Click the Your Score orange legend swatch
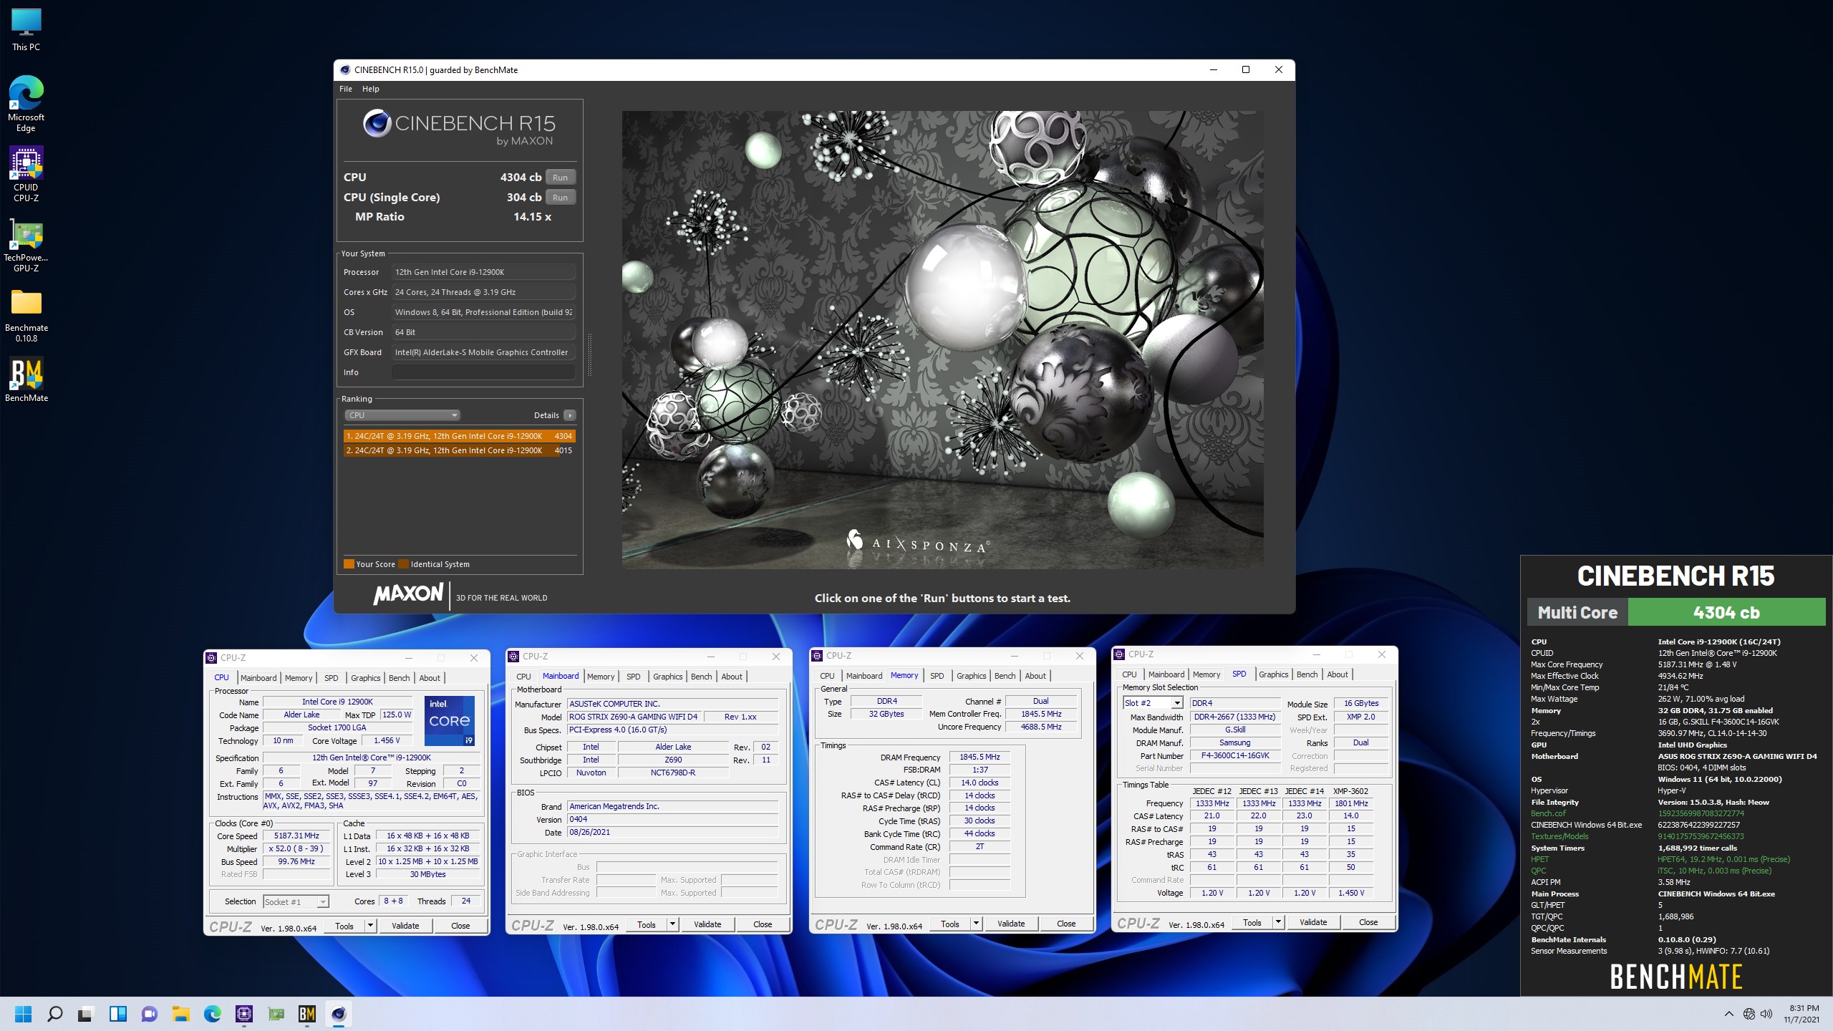This screenshot has width=1833, height=1031. click(x=349, y=564)
